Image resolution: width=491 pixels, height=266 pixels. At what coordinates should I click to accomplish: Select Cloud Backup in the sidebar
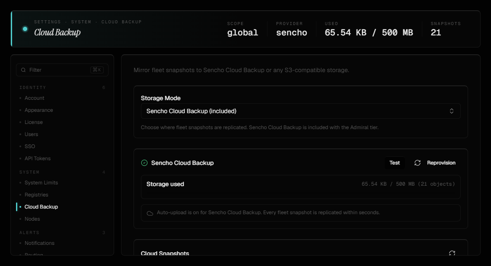click(41, 207)
